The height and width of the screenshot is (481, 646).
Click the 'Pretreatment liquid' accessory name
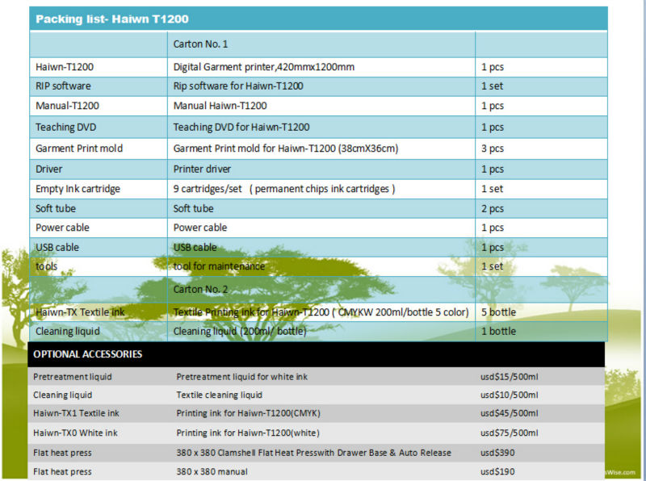click(73, 377)
